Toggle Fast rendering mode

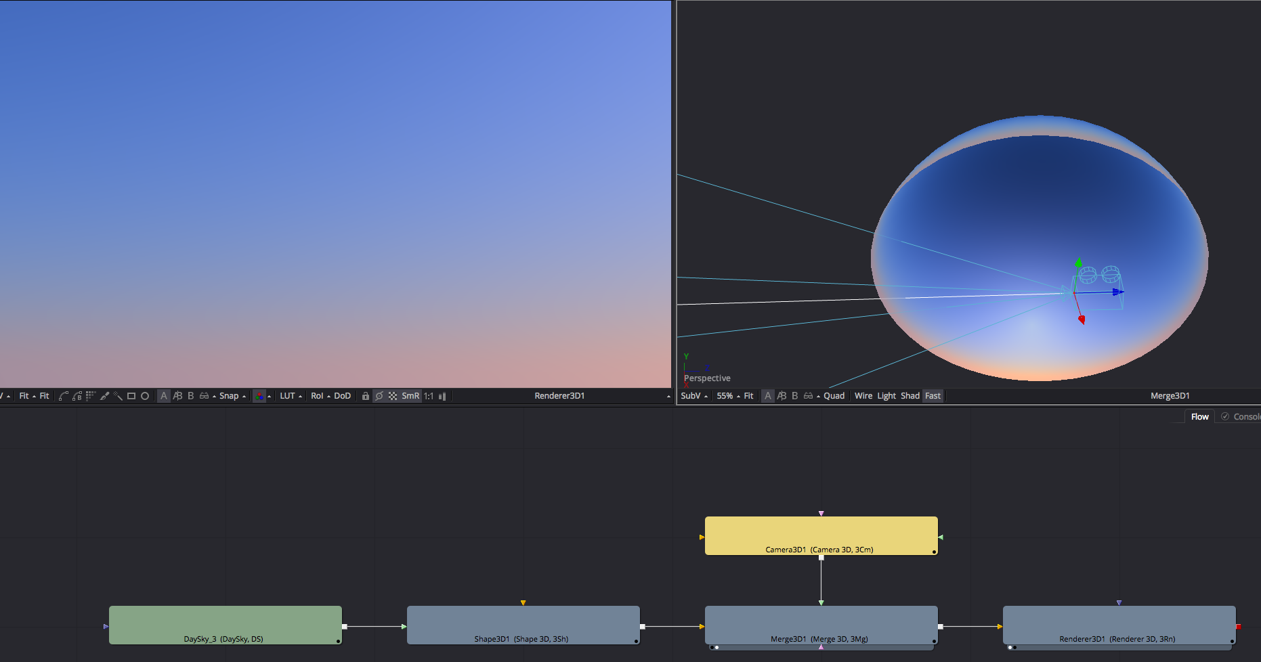pyautogui.click(x=933, y=396)
